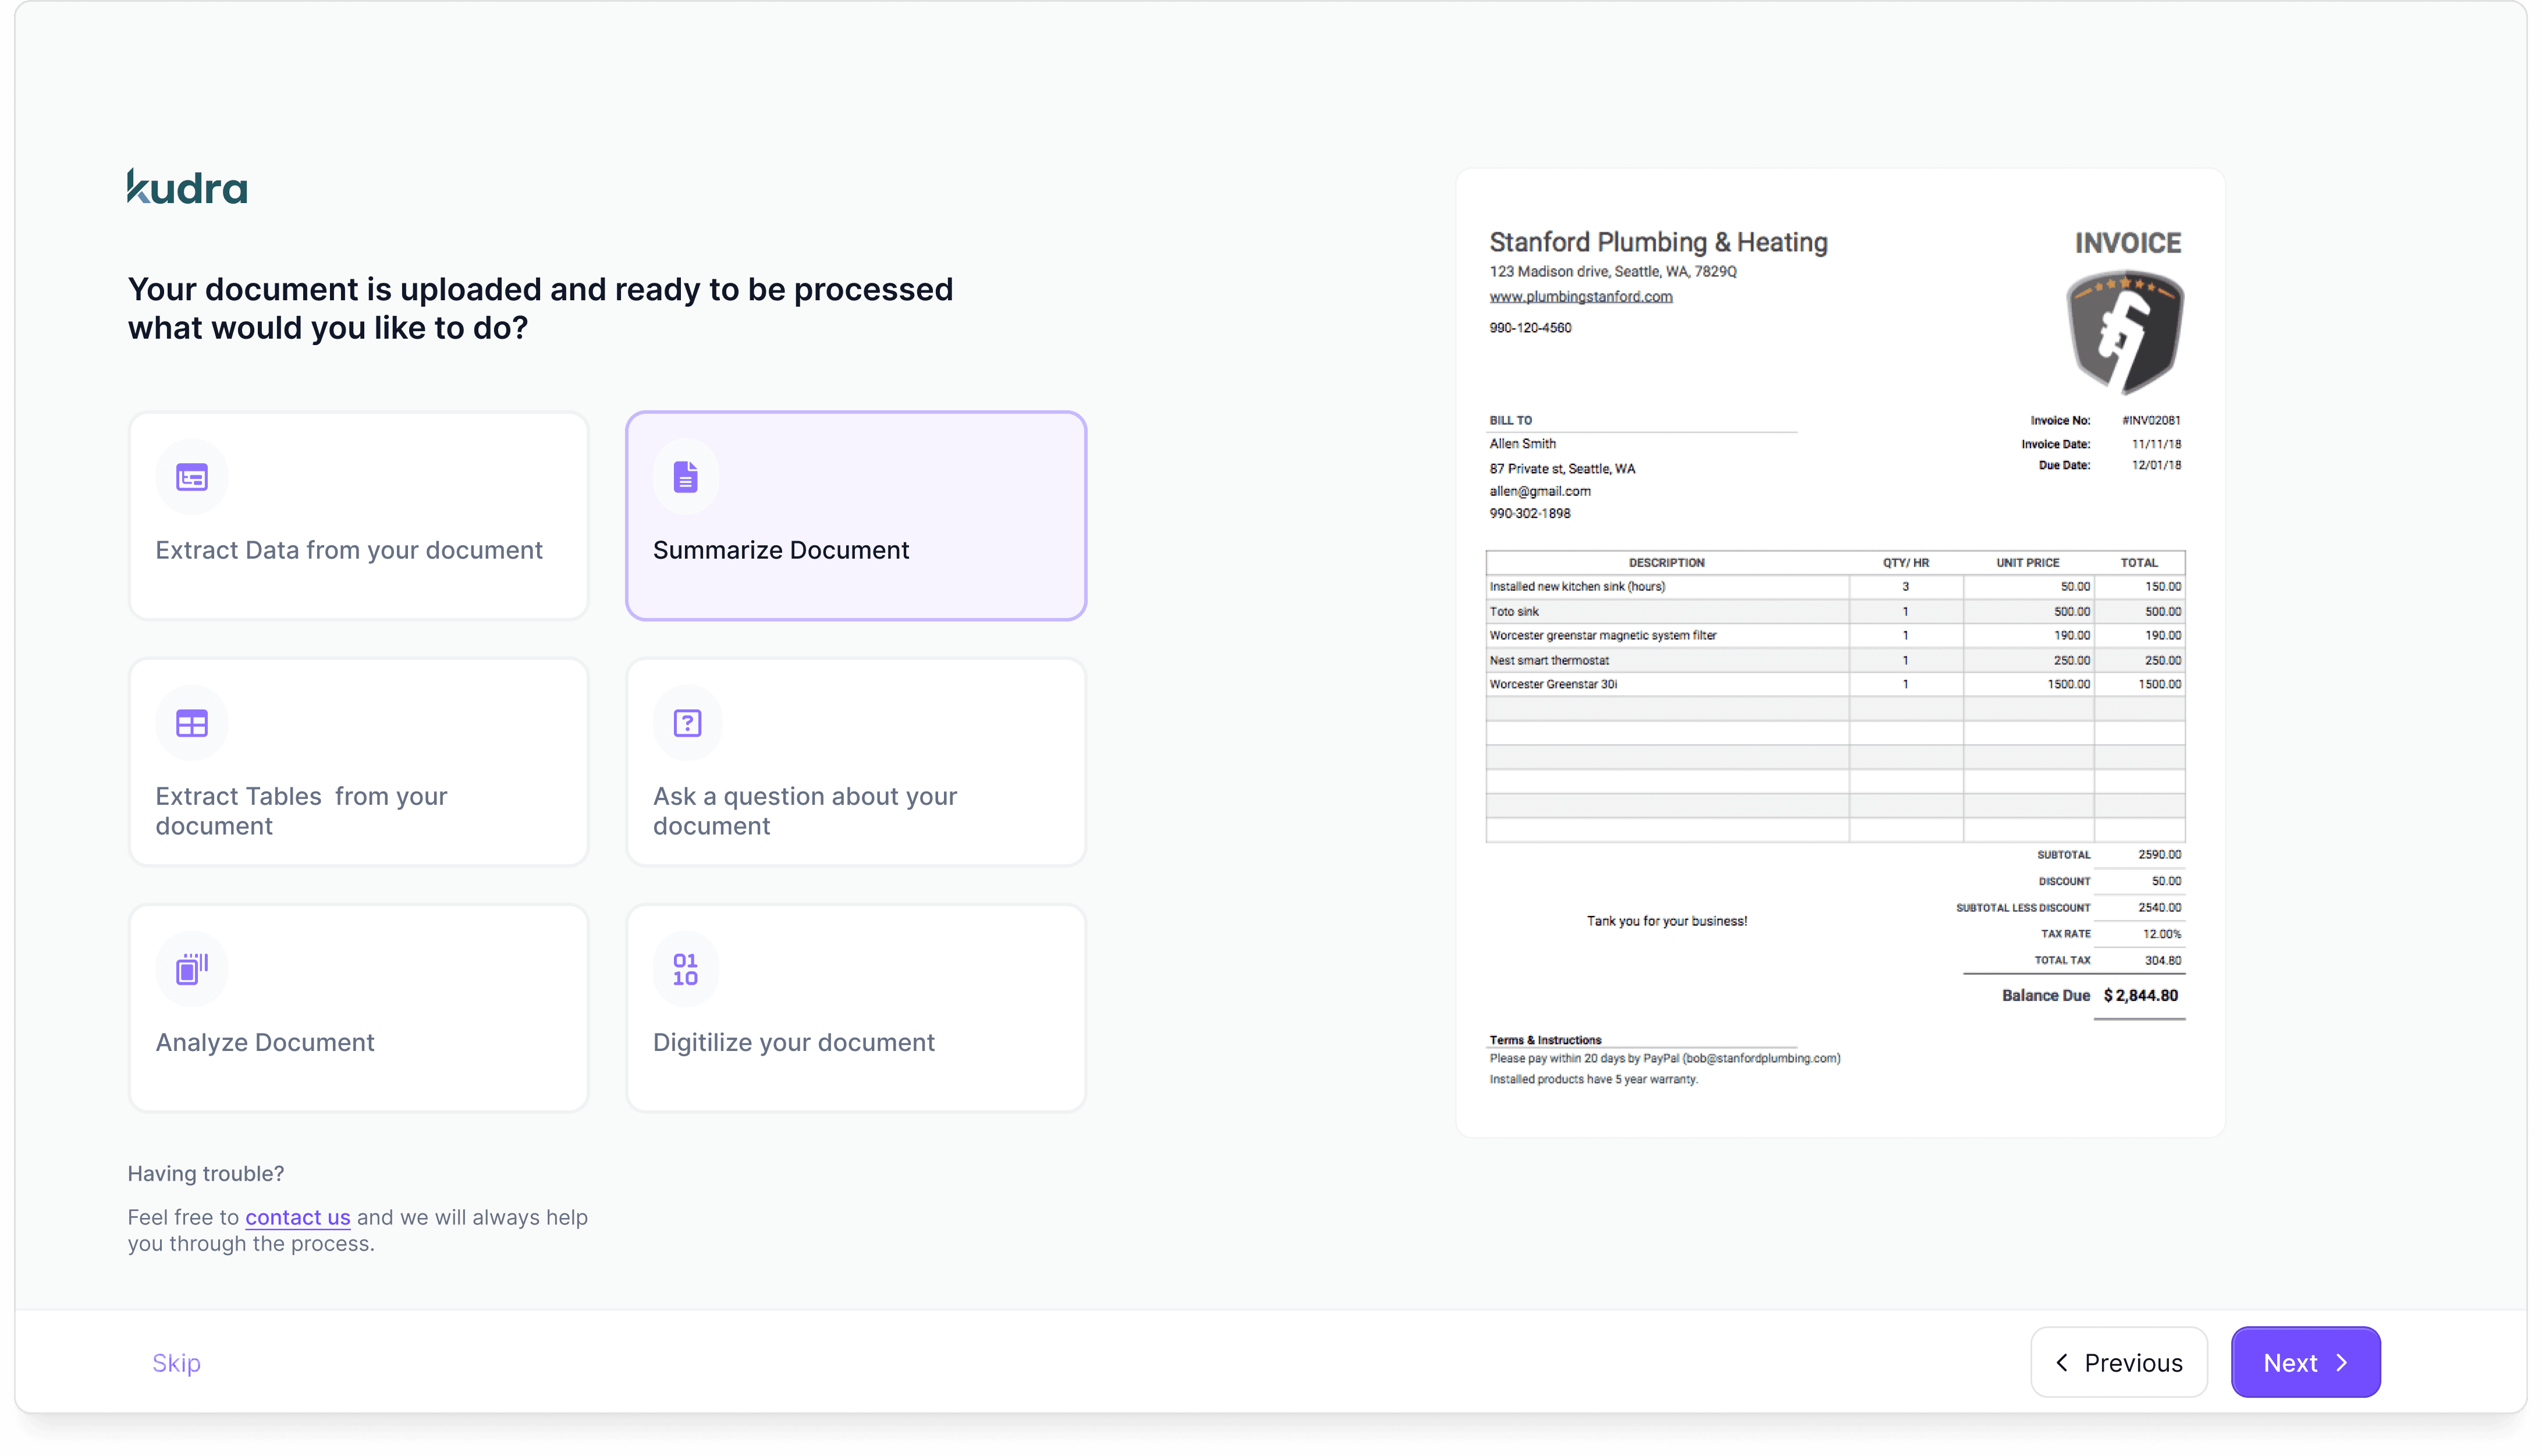Click the Extract Tables grid icon
Image resolution: width=2542 pixels, height=1456 pixels.
click(191, 723)
